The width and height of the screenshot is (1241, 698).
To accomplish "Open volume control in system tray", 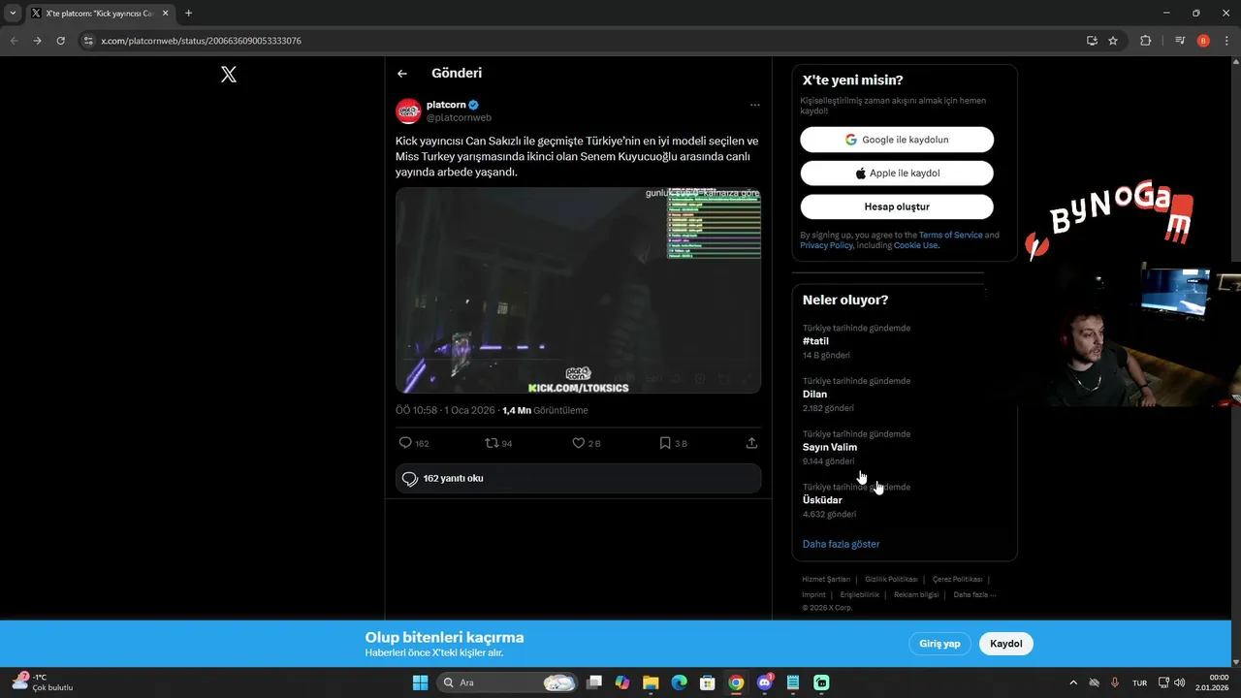I will pos(1180,682).
